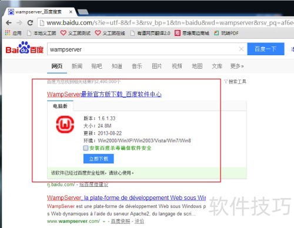This screenshot has width=294, height=228.
Task: Select the 电脑版 tab
Action: 60,106
